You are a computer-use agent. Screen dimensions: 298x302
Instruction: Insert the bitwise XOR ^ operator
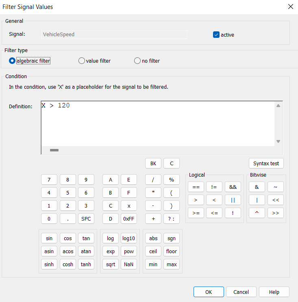point(257,213)
